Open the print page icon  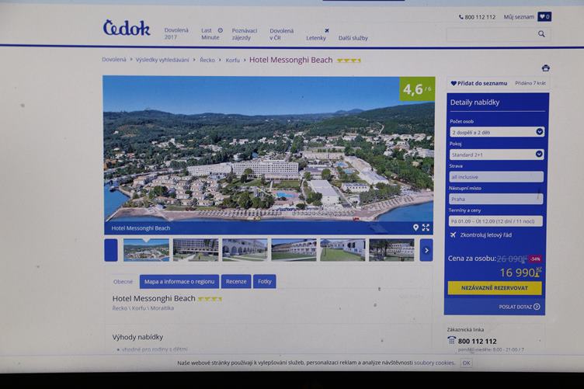pyautogui.click(x=546, y=68)
